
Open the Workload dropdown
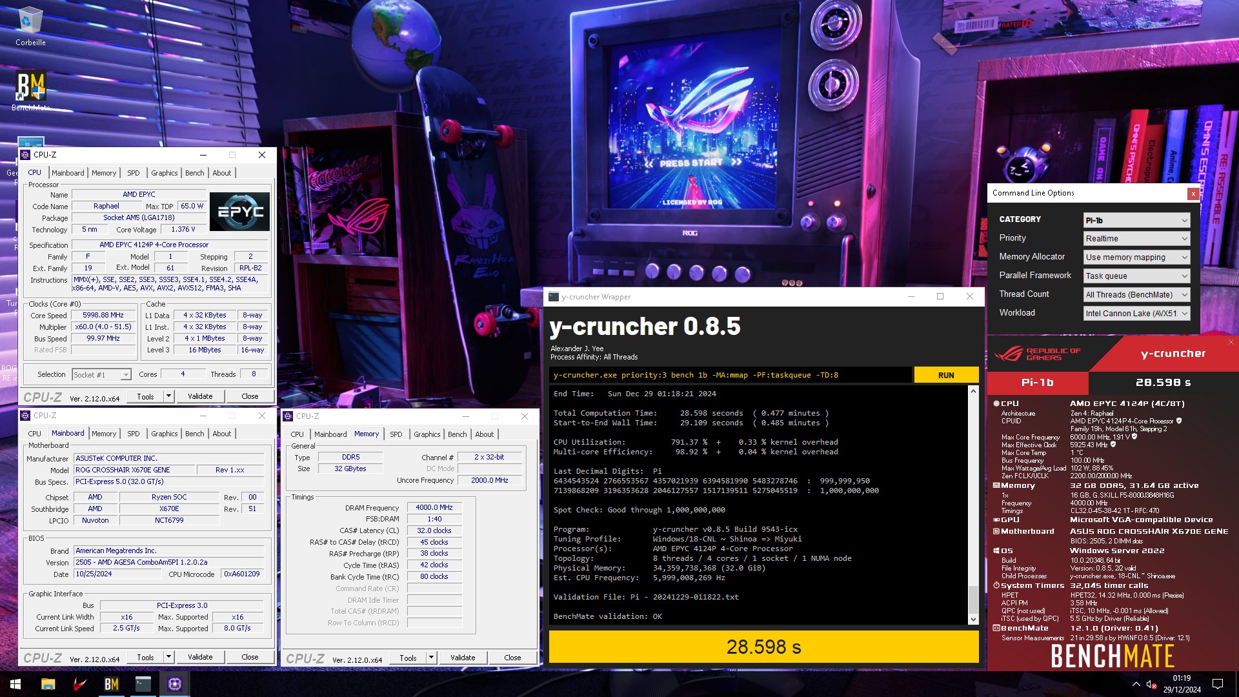point(1136,314)
